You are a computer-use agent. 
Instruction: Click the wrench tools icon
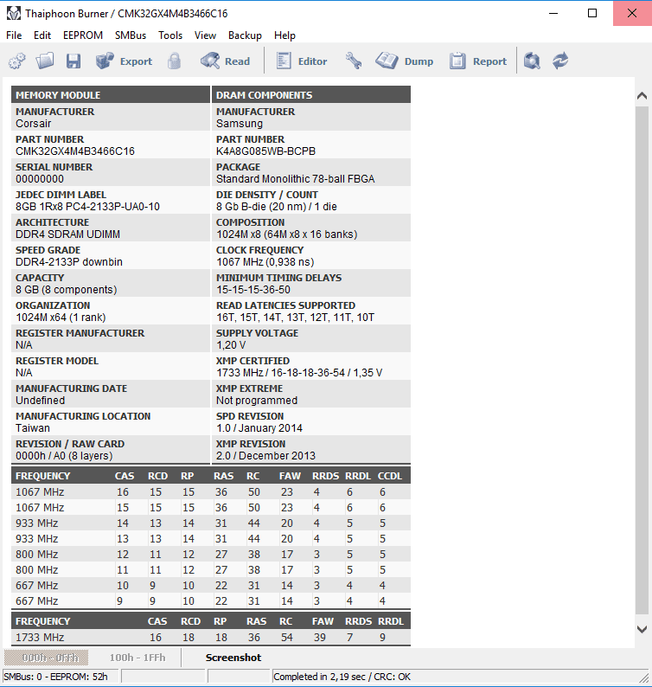tap(354, 61)
